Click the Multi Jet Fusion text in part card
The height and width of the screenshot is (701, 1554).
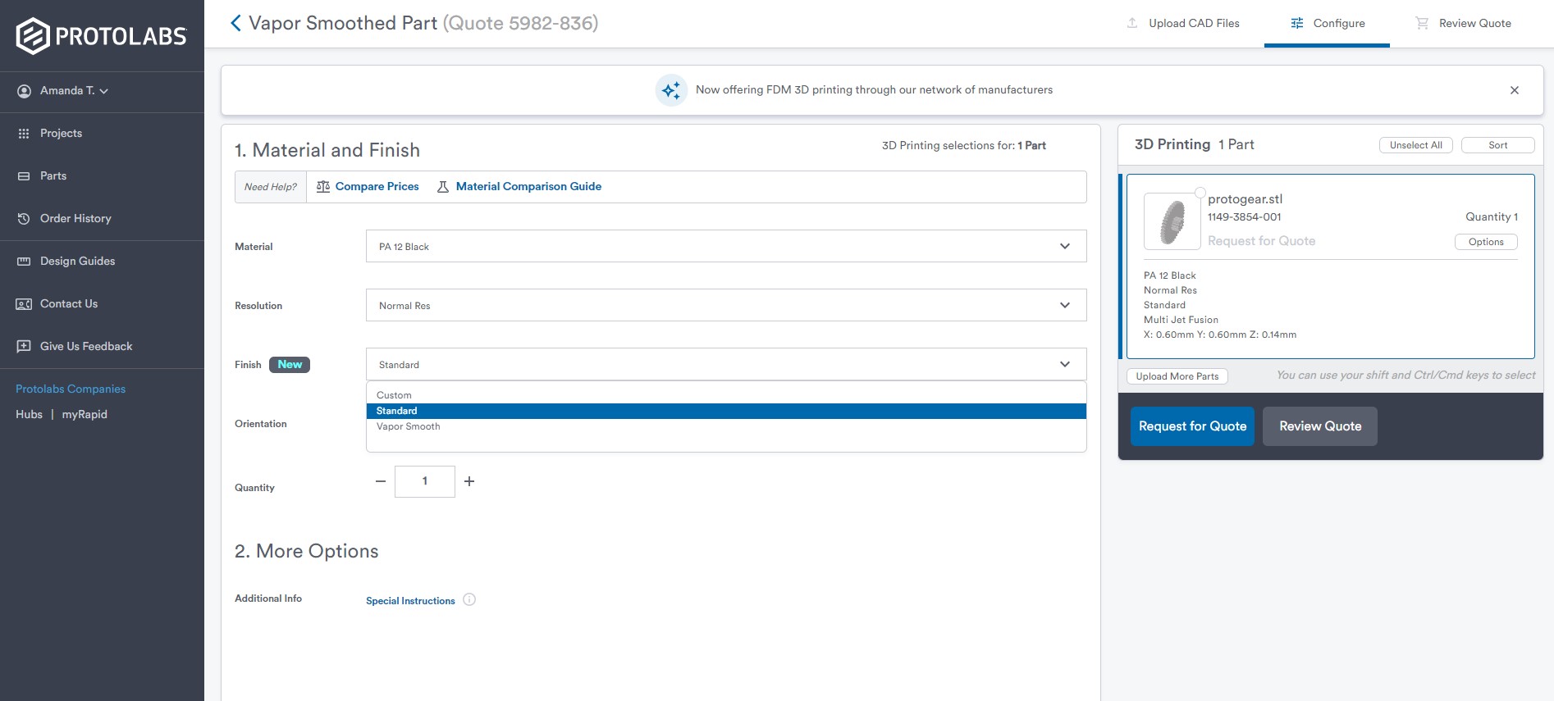[1181, 320]
